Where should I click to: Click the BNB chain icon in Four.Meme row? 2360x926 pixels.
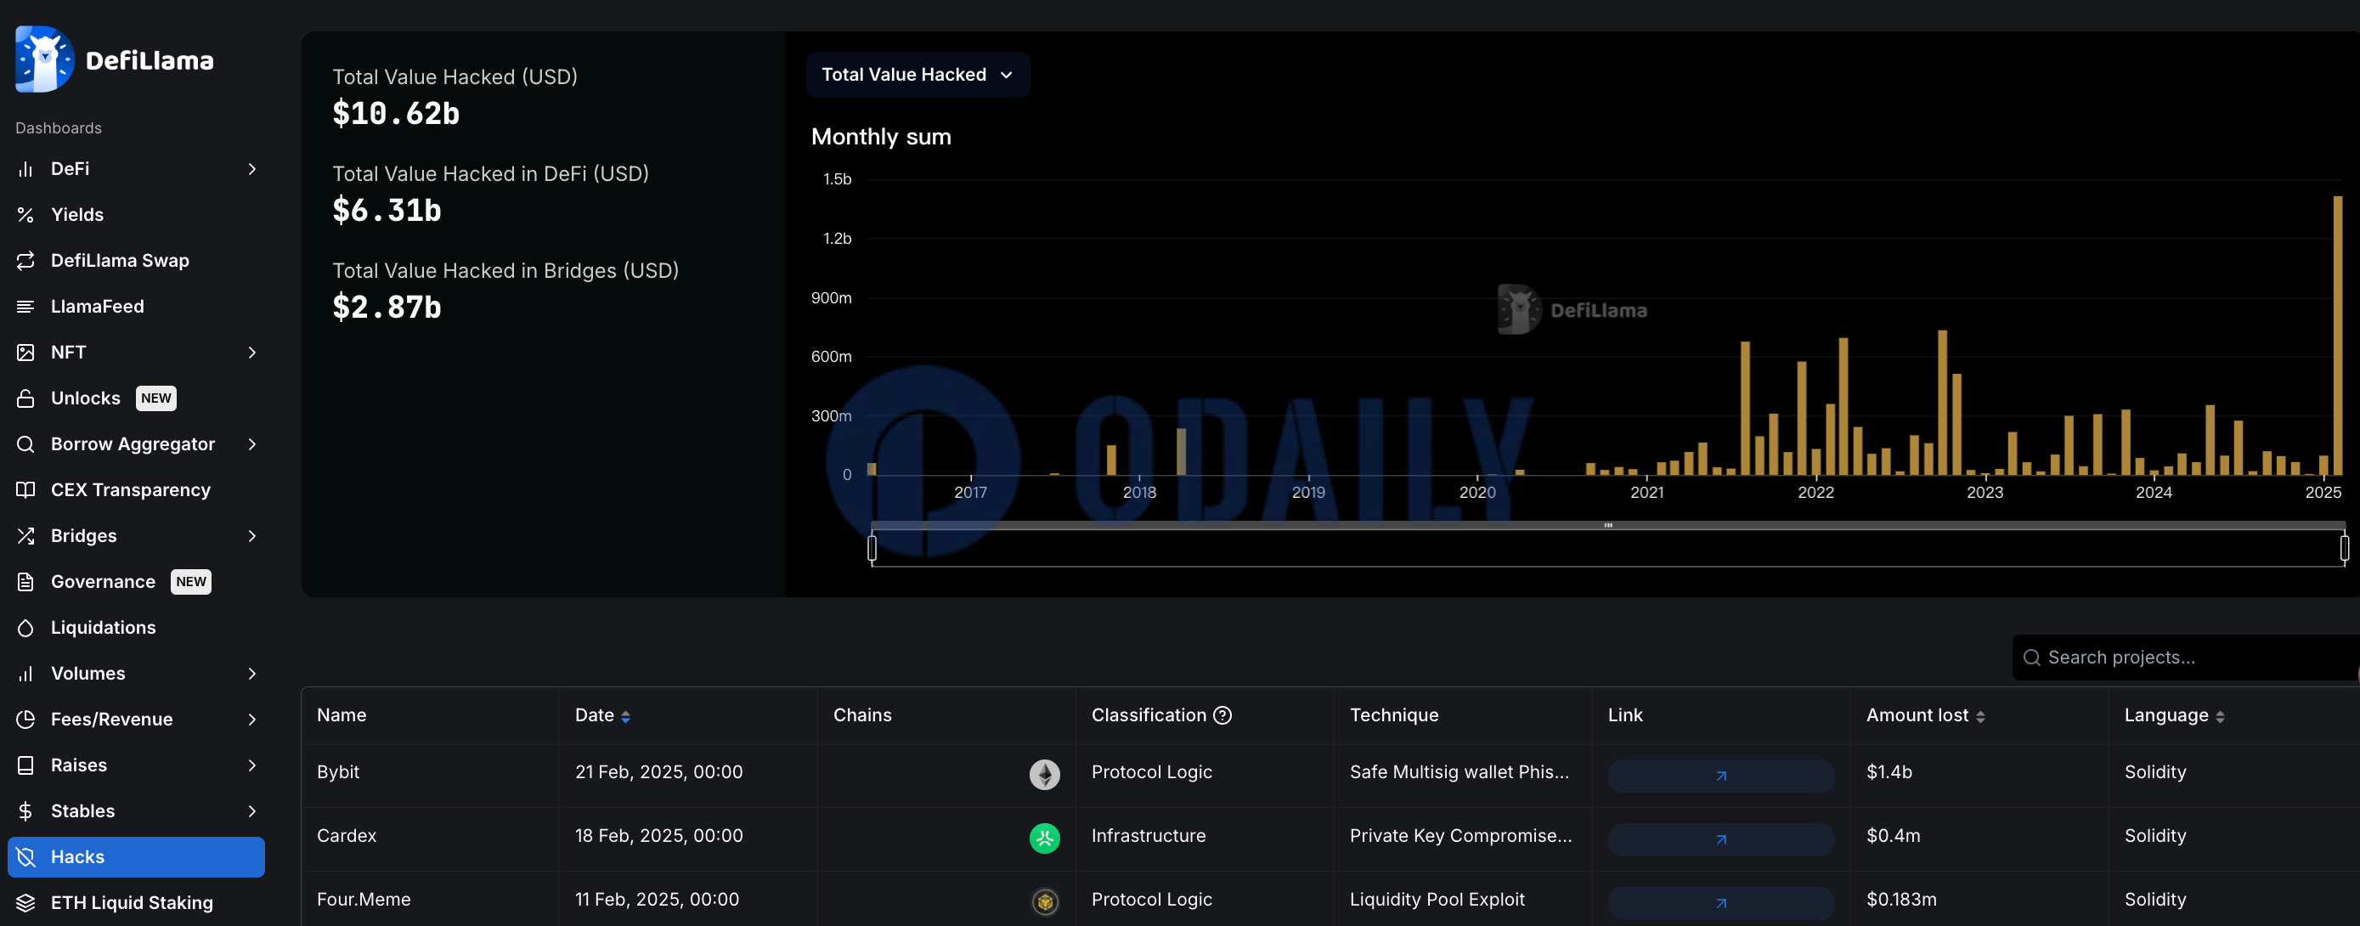click(x=1044, y=901)
